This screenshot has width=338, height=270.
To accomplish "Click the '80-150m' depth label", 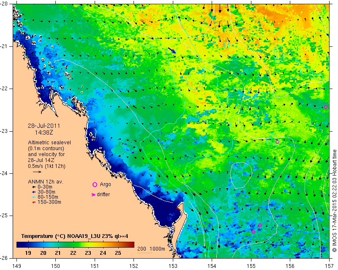I will (x=48, y=197).
